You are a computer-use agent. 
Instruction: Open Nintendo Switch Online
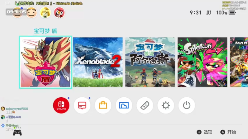61,105
